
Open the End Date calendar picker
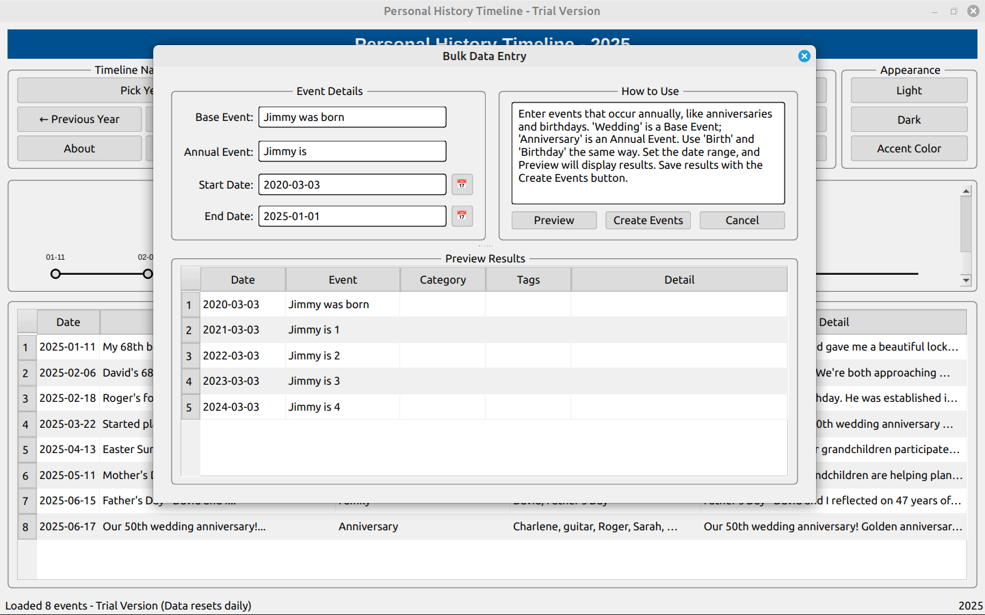pos(462,216)
